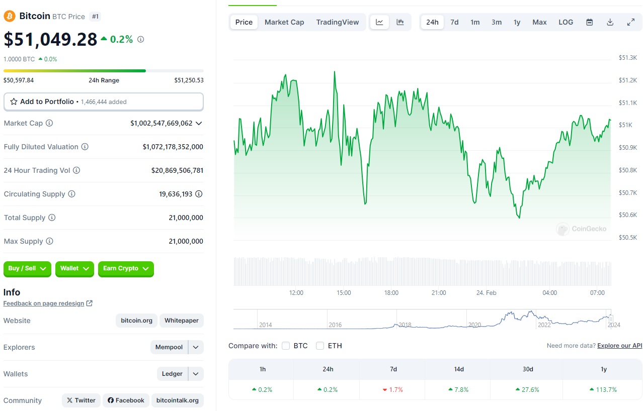Open Market Cap info tooltip icon
Image resolution: width=643 pixels, height=411 pixels.
[49, 123]
